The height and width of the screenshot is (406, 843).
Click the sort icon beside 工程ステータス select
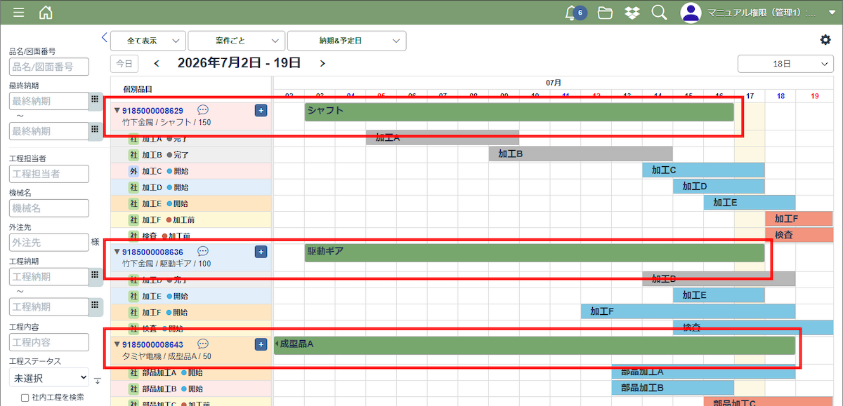click(98, 381)
